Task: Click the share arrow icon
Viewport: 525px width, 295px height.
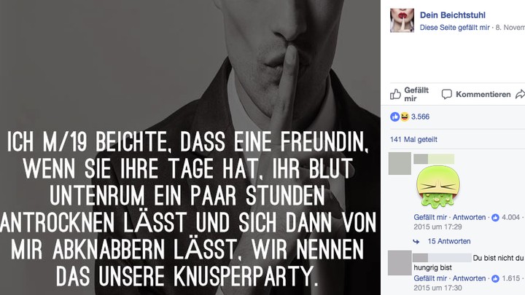Action: click(x=520, y=94)
